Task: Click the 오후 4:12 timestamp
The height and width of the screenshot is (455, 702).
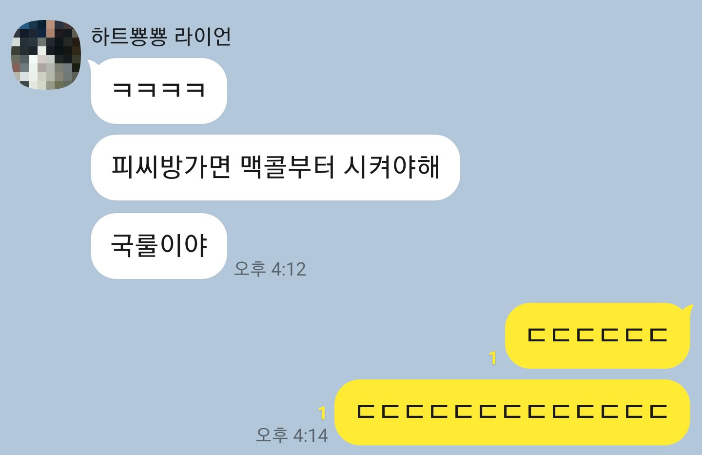Action: (270, 269)
